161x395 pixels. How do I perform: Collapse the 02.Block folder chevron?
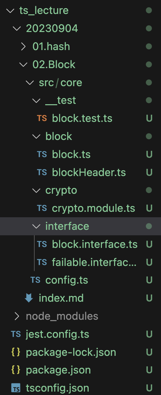pyautogui.click(x=23, y=64)
